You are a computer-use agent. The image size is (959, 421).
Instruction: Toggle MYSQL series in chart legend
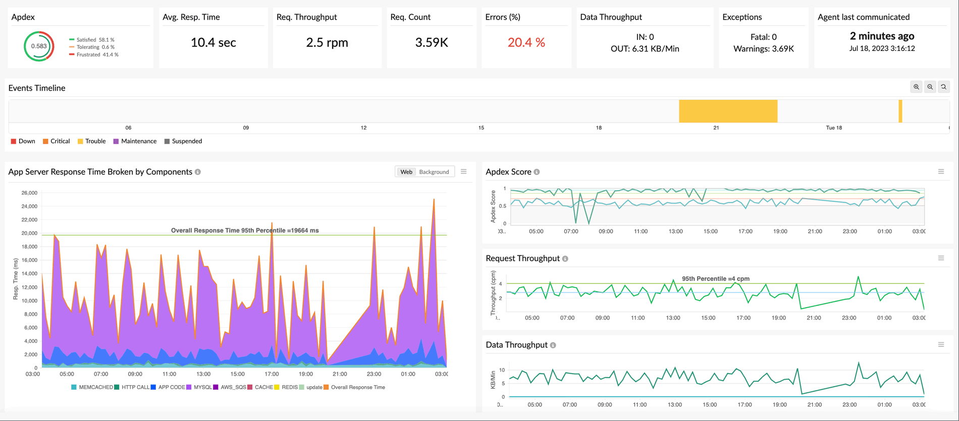coord(202,387)
